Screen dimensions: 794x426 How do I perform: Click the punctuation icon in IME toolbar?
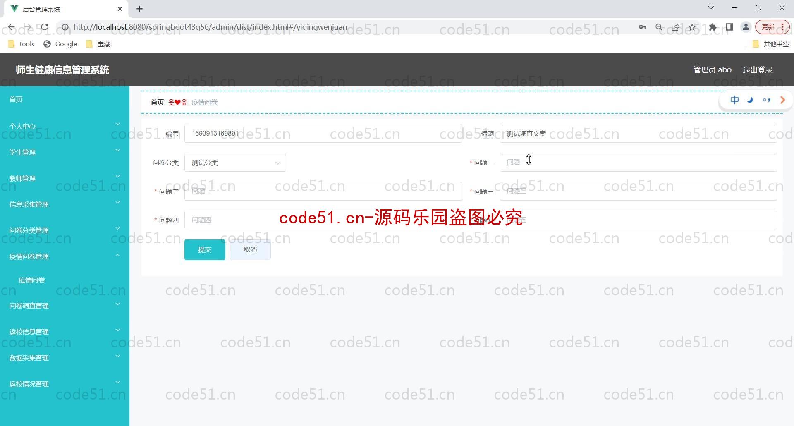[x=767, y=100]
